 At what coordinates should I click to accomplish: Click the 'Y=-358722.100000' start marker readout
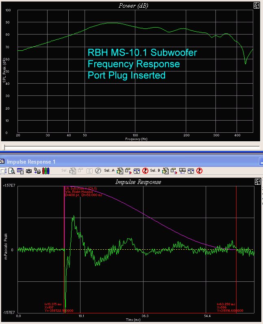click(59, 311)
